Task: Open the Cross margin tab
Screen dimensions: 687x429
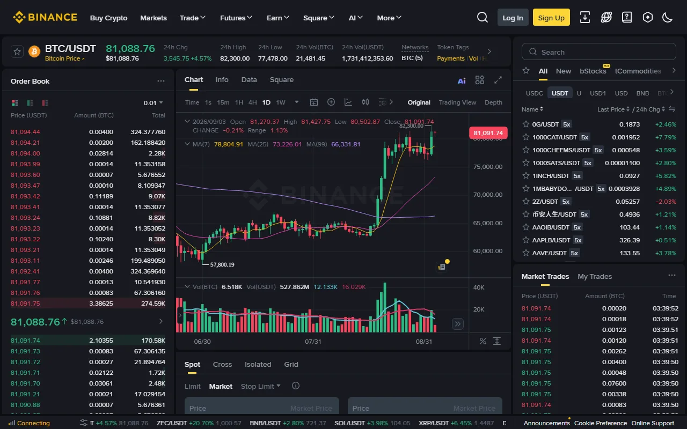Action: (x=222, y=365)
